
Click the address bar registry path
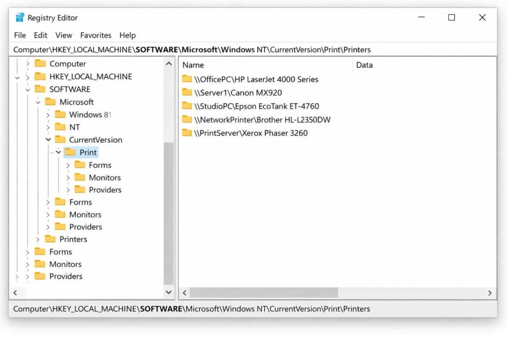pos(192,49)
